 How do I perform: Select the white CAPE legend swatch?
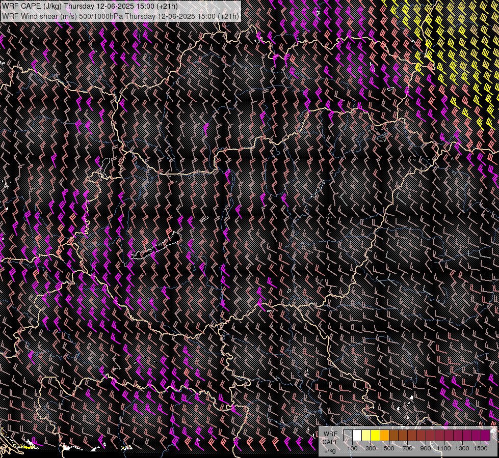click(357, 436)
